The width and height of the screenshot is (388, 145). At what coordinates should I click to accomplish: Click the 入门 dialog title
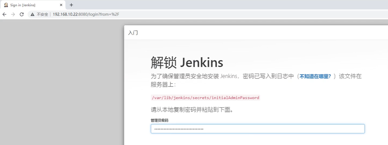tap(133, 33)
